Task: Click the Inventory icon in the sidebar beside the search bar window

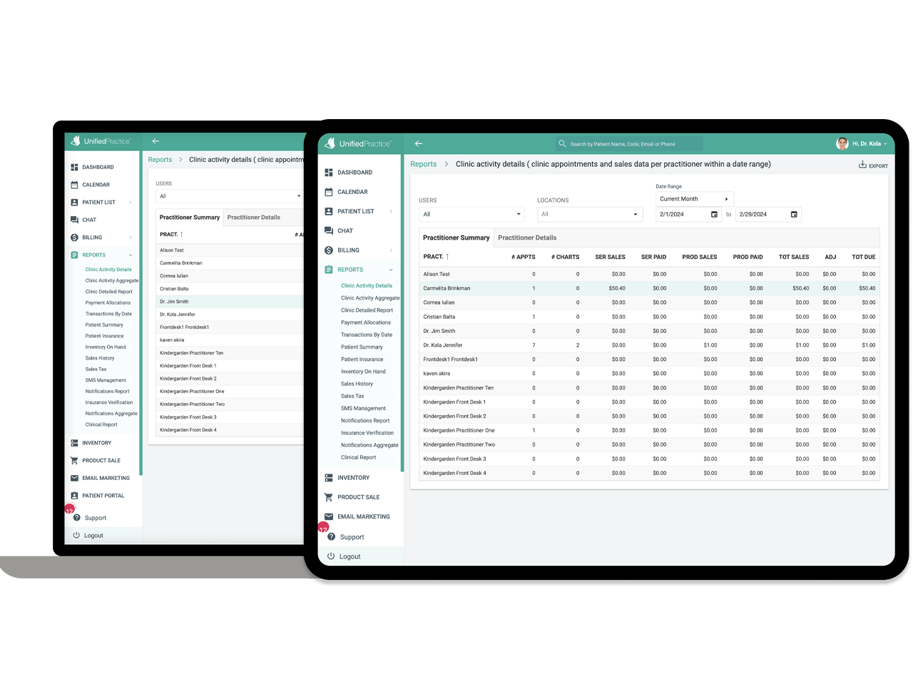Action: click(x=329, y=478)
